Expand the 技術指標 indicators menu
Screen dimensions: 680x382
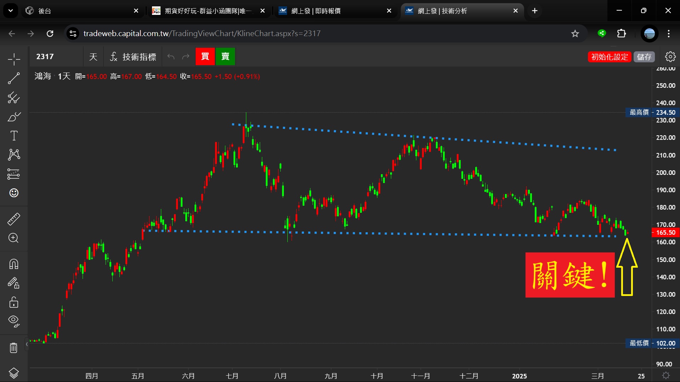click(133, 57)
